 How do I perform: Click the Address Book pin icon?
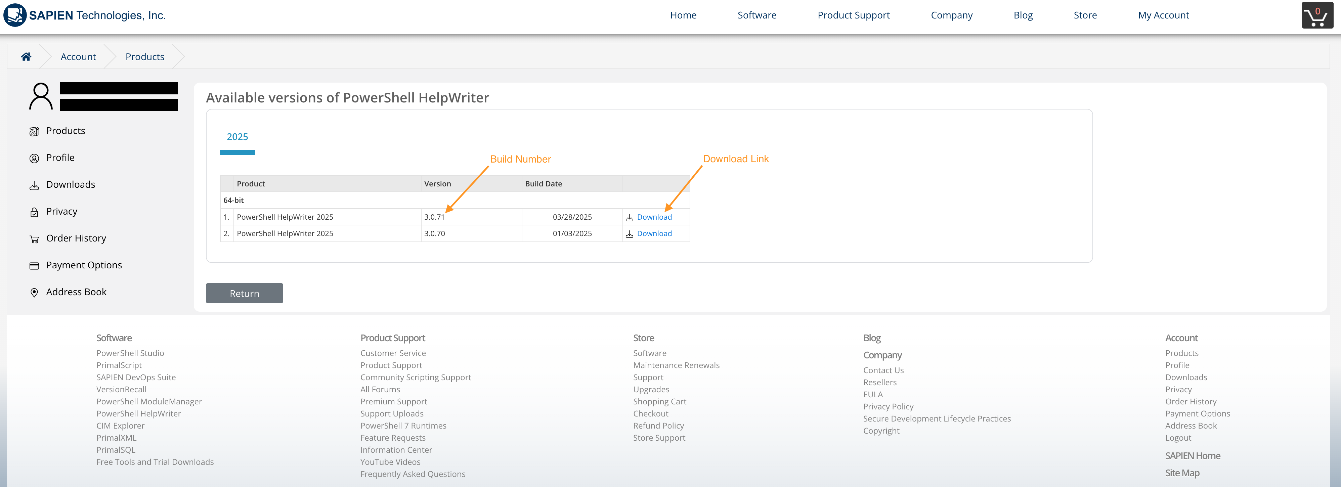click(x=34, y=293)
